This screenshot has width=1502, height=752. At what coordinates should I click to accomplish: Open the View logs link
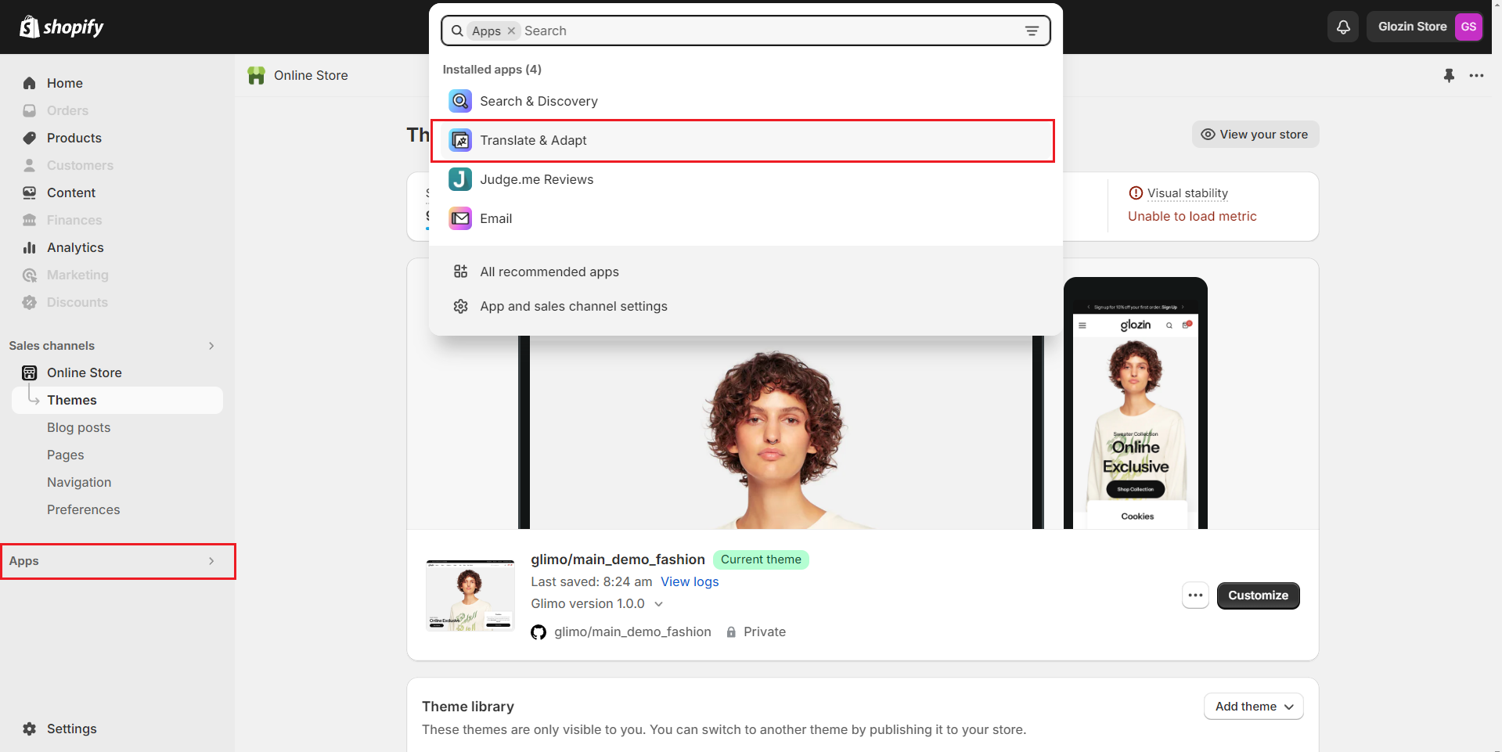click(x=689, y=581)
